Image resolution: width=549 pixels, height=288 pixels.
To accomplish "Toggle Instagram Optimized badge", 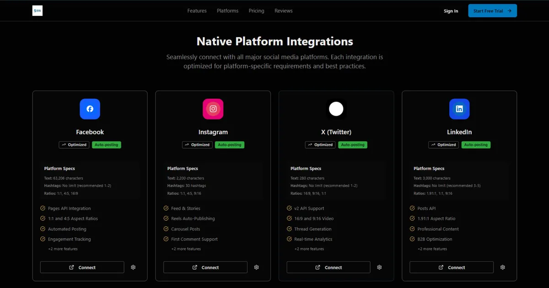I will 197,145.
